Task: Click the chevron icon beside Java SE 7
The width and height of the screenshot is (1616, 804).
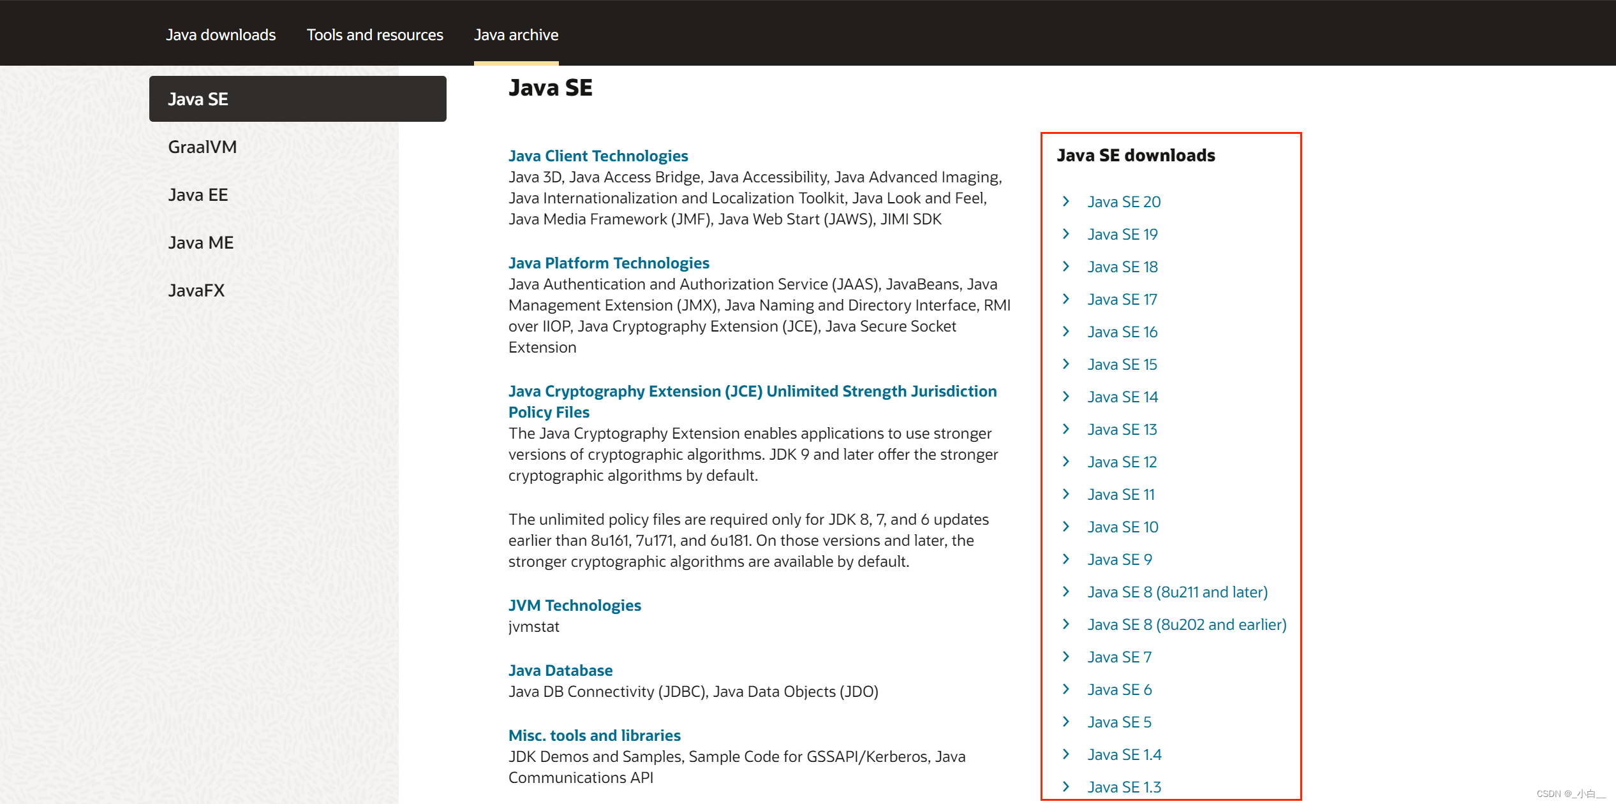Action: (1065, 657)
